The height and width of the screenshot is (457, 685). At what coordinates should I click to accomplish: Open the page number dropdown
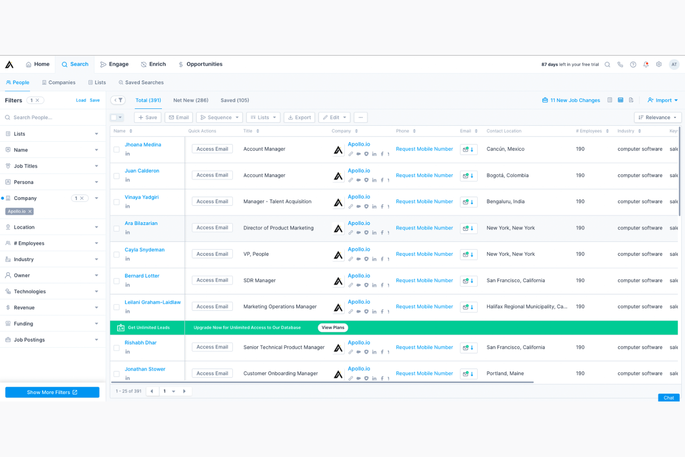(x=169, y=391)
